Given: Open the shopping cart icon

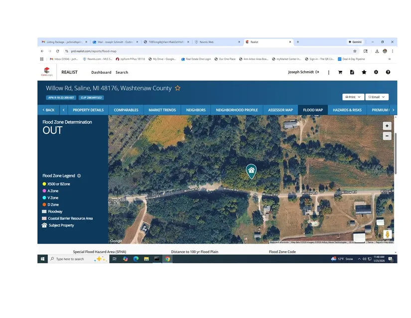Looking at the screenshot, I should tap(340, 72).
